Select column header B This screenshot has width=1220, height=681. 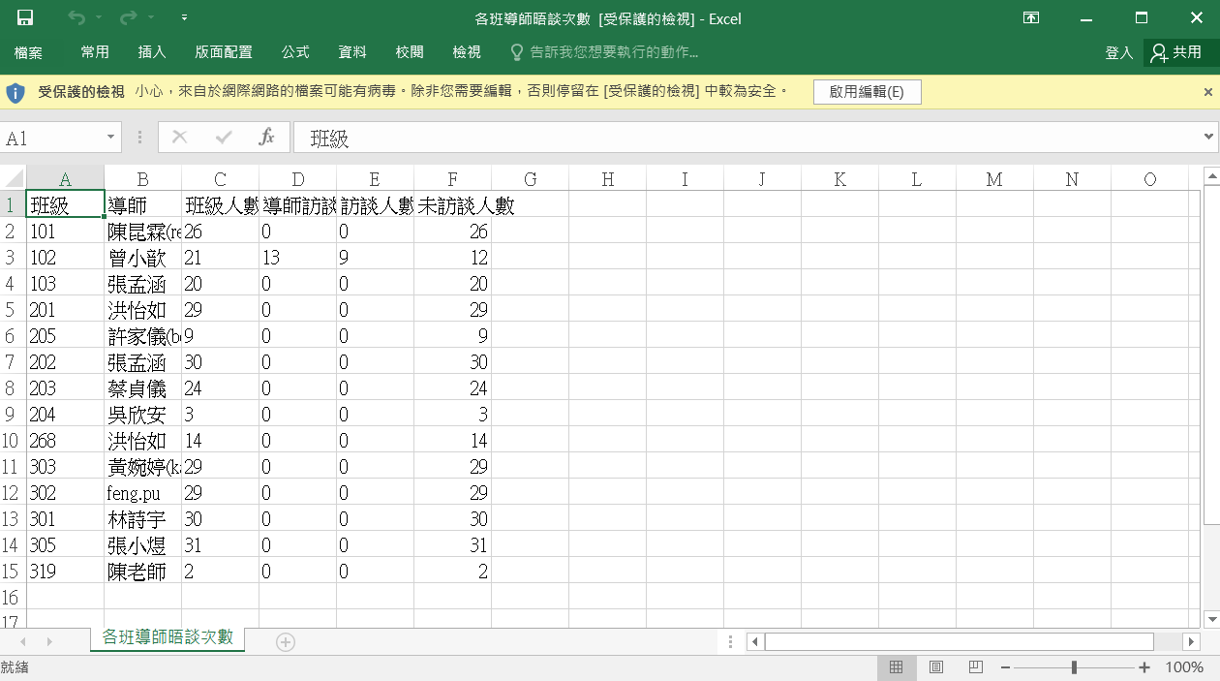coord(142,179)
